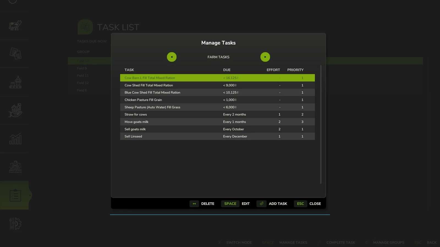The height and width of the screenshot is (247, 440).
Task: Open the contracts documents sidebar icon
Action: pyautogui.click(x=15, y=54)
